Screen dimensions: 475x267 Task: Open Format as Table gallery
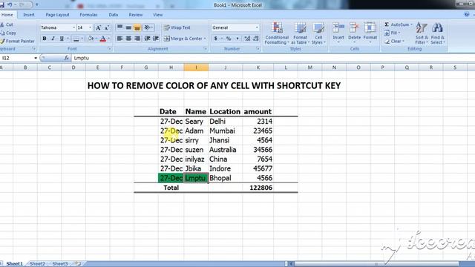point(300,33)
